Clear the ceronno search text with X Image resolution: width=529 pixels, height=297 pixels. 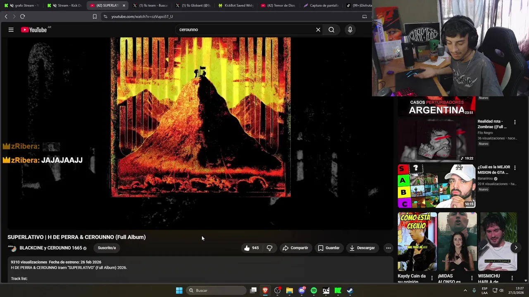318,30
